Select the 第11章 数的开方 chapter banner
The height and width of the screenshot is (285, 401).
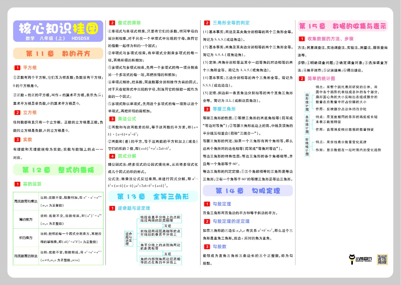tap(58, 53)
